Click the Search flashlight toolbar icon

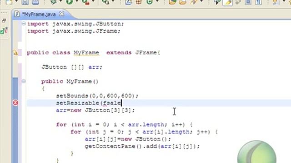pyautogui.click(x=194, y=2)
